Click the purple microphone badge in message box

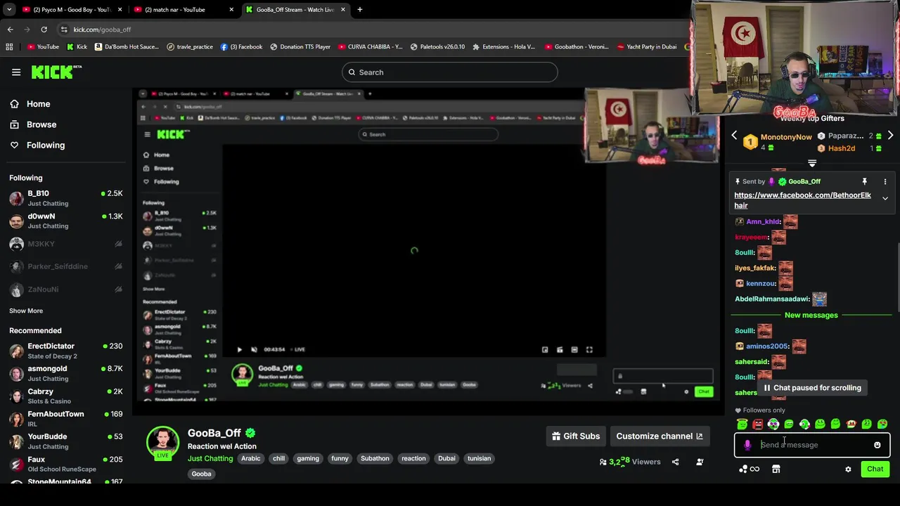click(x=747, y=445)
